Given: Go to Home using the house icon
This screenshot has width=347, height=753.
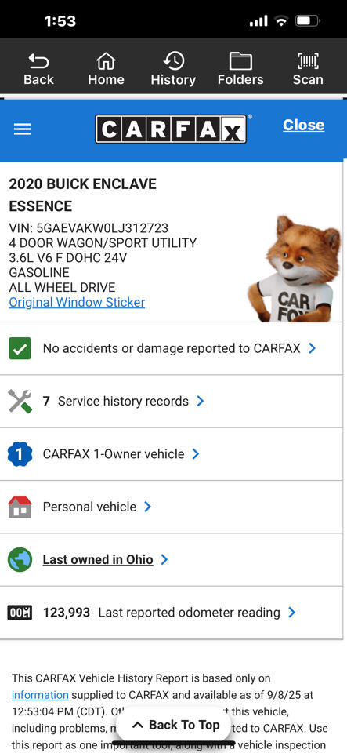Looking at the screenshot, I should (x=106, y=61).
